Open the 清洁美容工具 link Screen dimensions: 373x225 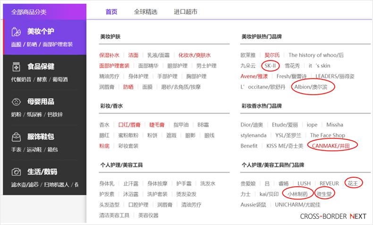[114, 216]
